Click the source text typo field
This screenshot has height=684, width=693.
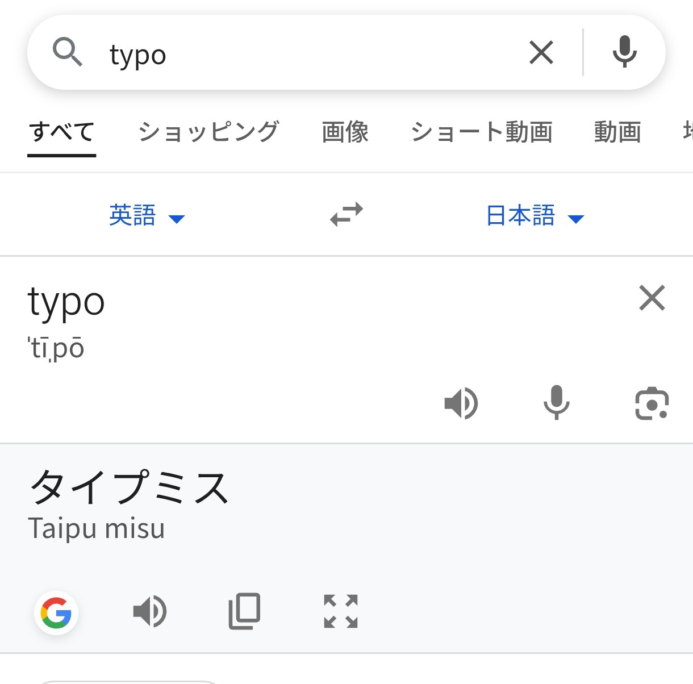[x=284, y=301]
